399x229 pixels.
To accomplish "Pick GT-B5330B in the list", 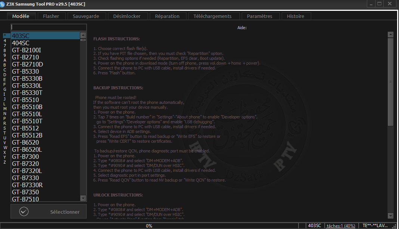I will (x=45, y=78).
